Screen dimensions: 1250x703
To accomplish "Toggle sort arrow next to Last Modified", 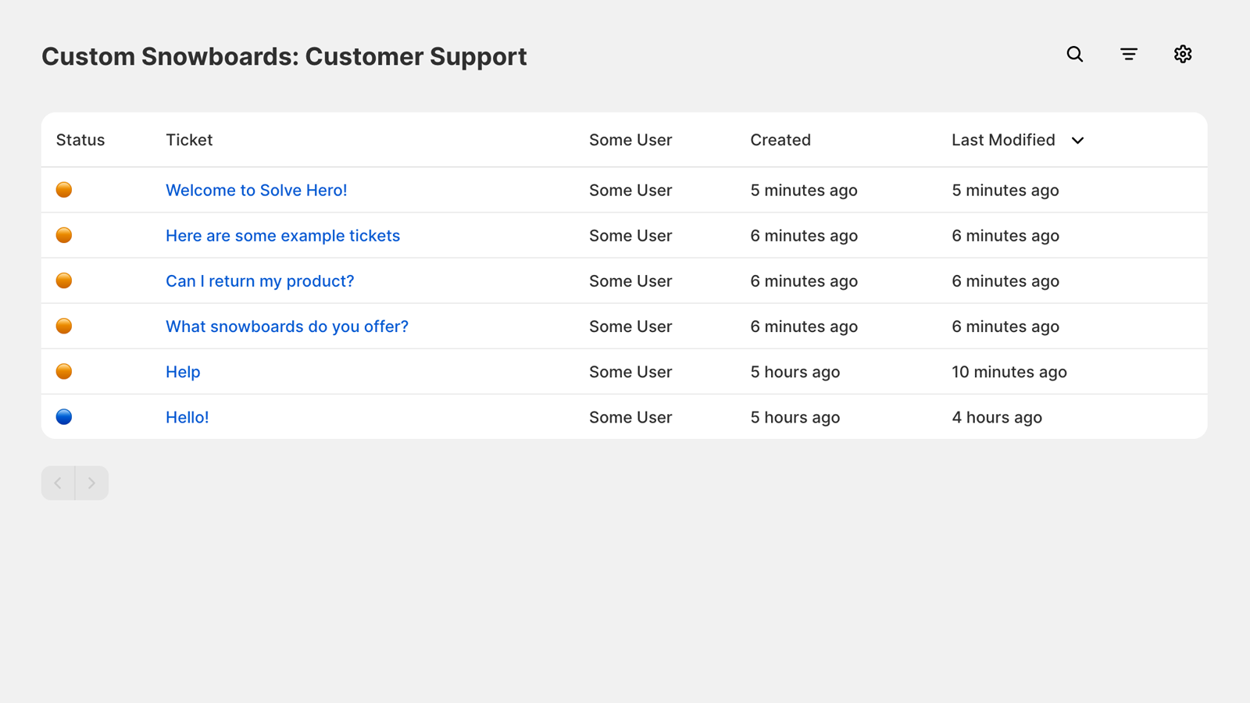I will coord(1077,141).
